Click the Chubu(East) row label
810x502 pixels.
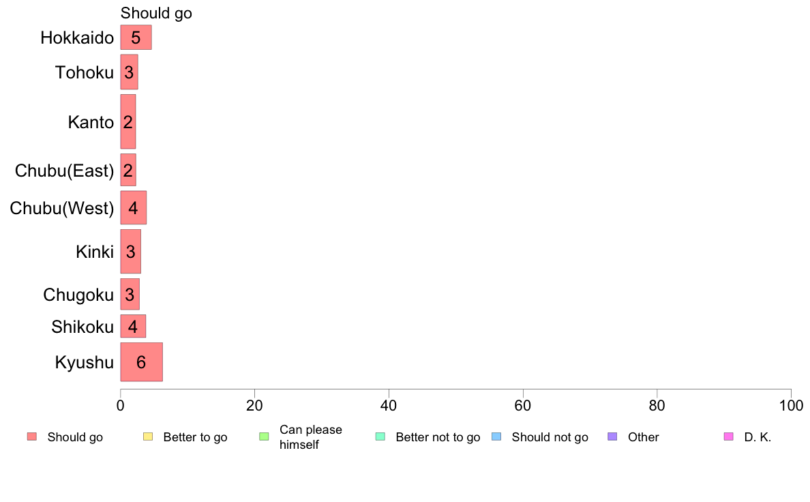(x=64, y=171)
